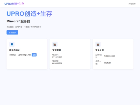
Task: Click the 反馈方式 label
Action: pos(98,63)
